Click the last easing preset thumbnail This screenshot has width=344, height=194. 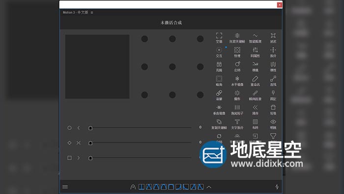[201, 187]
